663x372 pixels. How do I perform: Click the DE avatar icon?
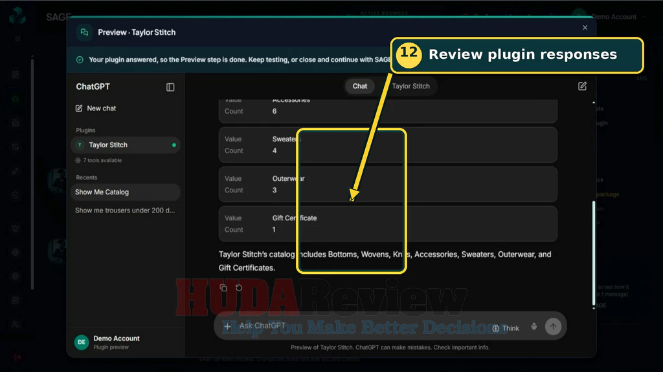[x=82, y=342]
